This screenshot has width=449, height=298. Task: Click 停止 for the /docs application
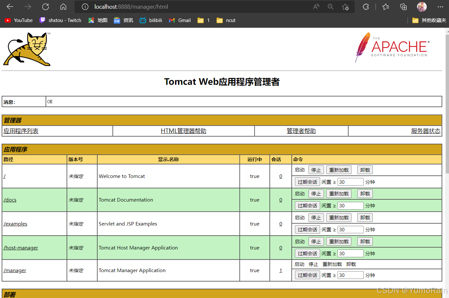coord(316,194)
